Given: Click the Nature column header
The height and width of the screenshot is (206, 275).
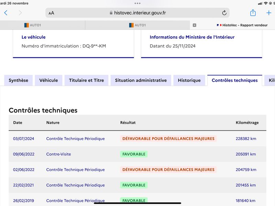Looking at the screenshot, I should tap(53, 123).
